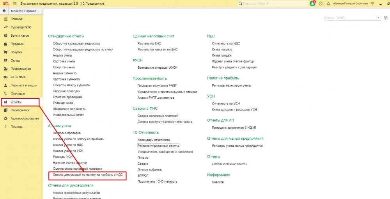The width and height of the screenshot is (390, 199).
Task: Open Книга покупок
Action: [222, 49]
